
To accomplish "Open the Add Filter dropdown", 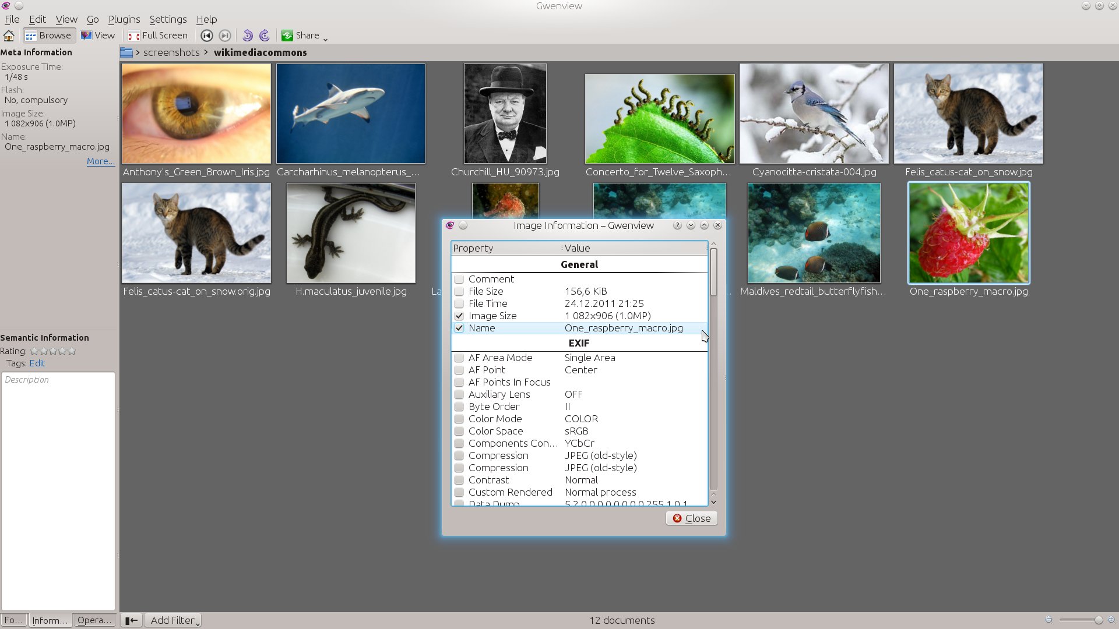I will [x=174, y=620].
